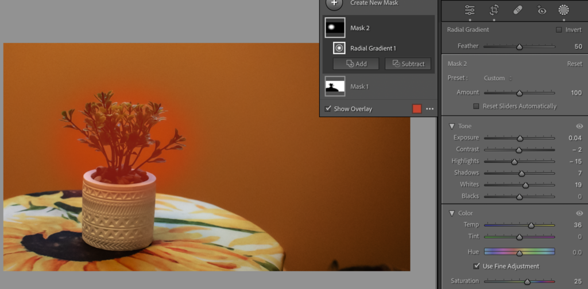Image resolution: width=588 pixels, height=289 pixels.
Task: Select the Red Eye tool
Action: (541, 10)
